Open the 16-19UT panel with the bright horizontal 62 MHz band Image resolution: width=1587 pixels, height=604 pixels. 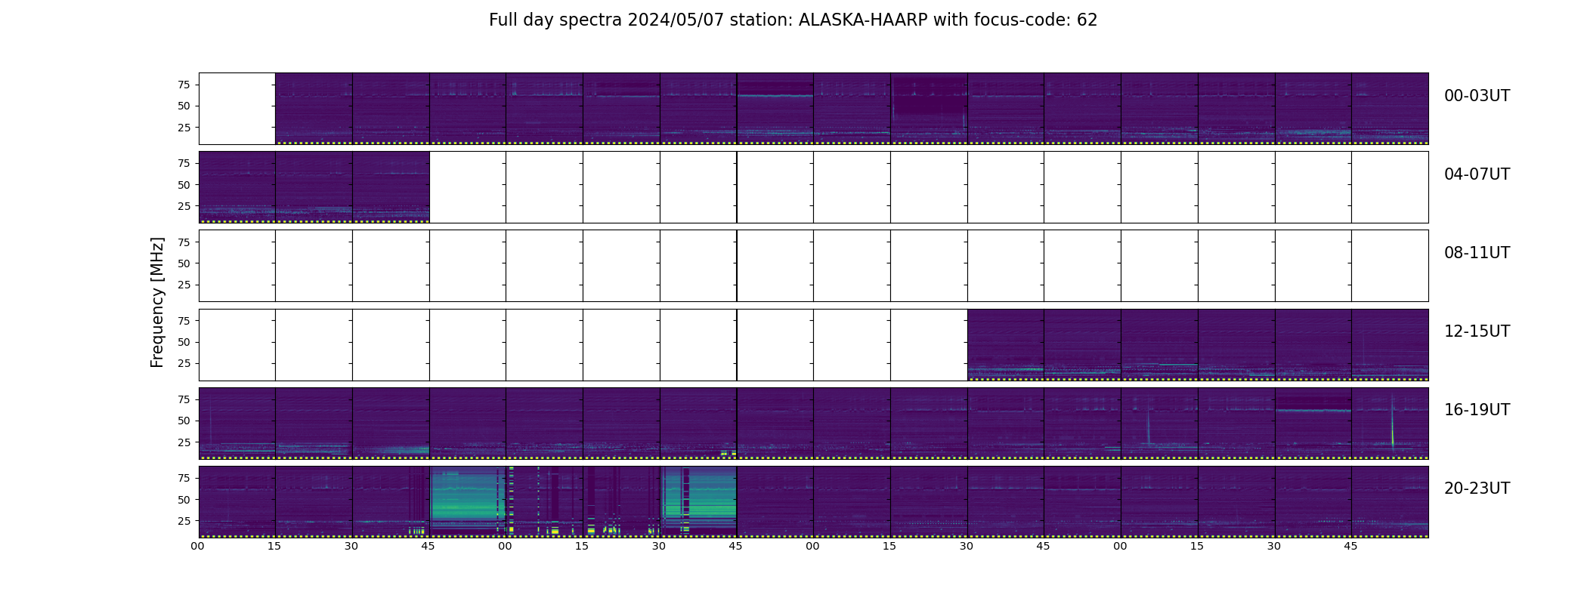click(x=1313, y=423)
